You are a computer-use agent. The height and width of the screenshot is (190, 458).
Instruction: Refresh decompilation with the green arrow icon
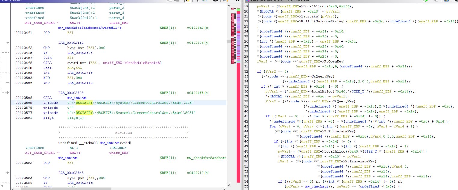[425, 1]
